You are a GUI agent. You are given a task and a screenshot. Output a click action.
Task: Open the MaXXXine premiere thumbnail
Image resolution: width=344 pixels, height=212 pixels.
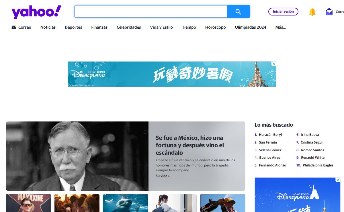(28, 203)
